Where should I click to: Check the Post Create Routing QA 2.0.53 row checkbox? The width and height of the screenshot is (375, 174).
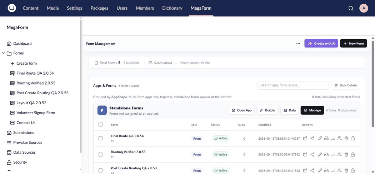pyautogui.click(x=100, y=170)
